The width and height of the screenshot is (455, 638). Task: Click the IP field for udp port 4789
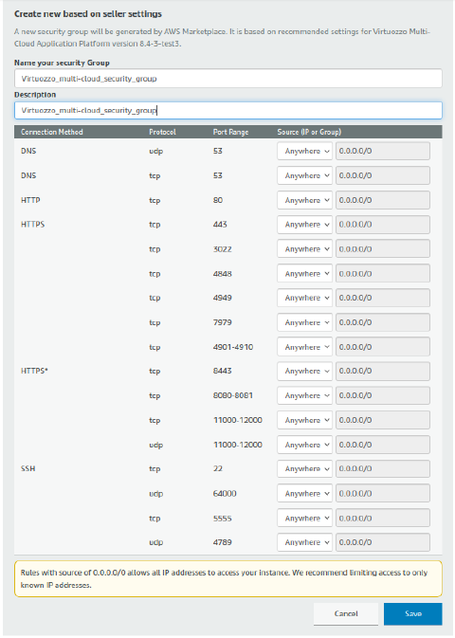pyautogui.click(x=383, y=542)
